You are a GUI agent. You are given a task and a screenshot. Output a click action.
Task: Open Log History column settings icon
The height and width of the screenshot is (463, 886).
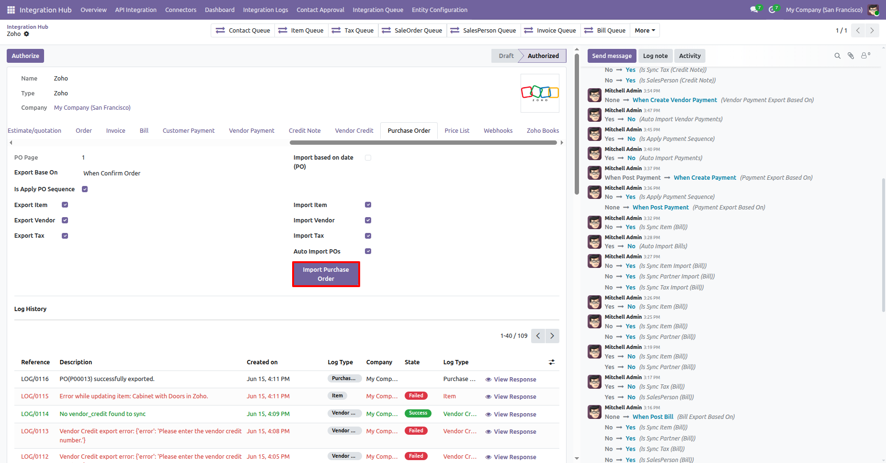pos(552,362)
